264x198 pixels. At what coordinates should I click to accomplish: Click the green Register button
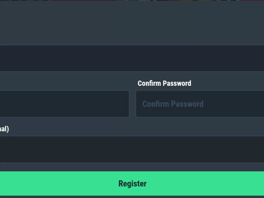click(132, 183)
